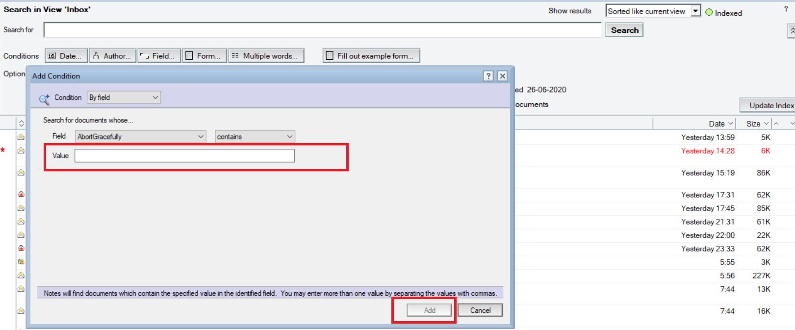The height and width of the screenshot is (330, 795).
Task: Click the Add Condition magnifier icon
Action: click(44, 99)
